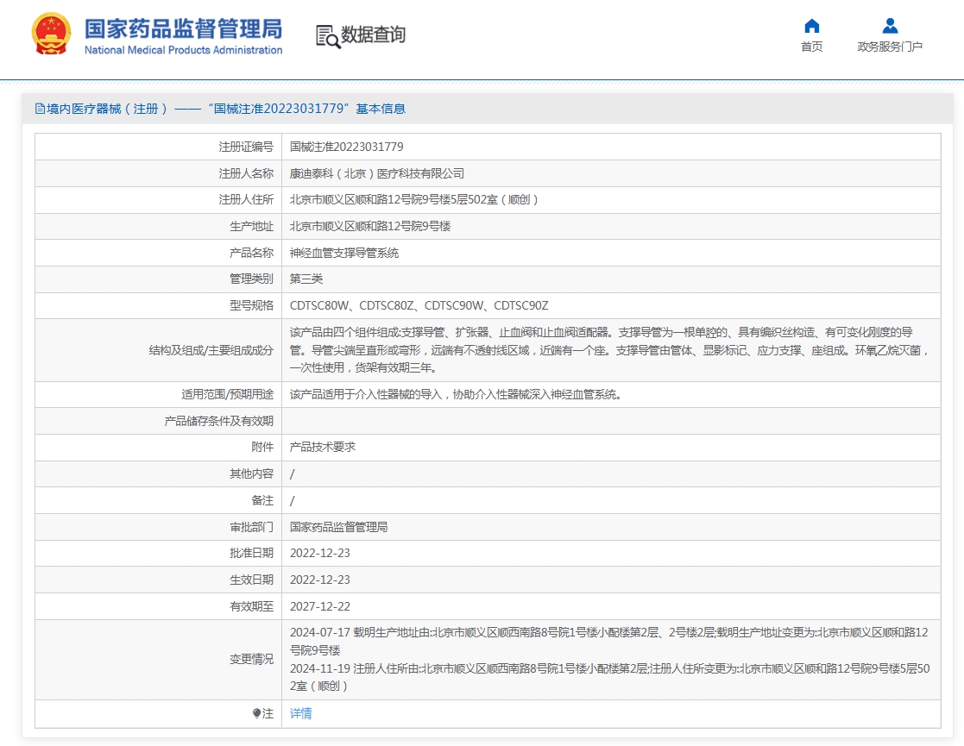964x746 pixels.
Task: Click the 有效期至 label
Action: [251, 606]
